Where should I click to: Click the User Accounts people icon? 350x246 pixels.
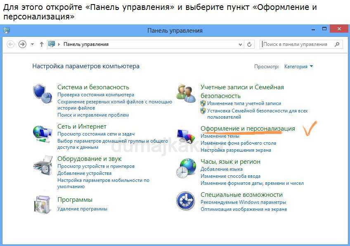(x=186, y=93)
